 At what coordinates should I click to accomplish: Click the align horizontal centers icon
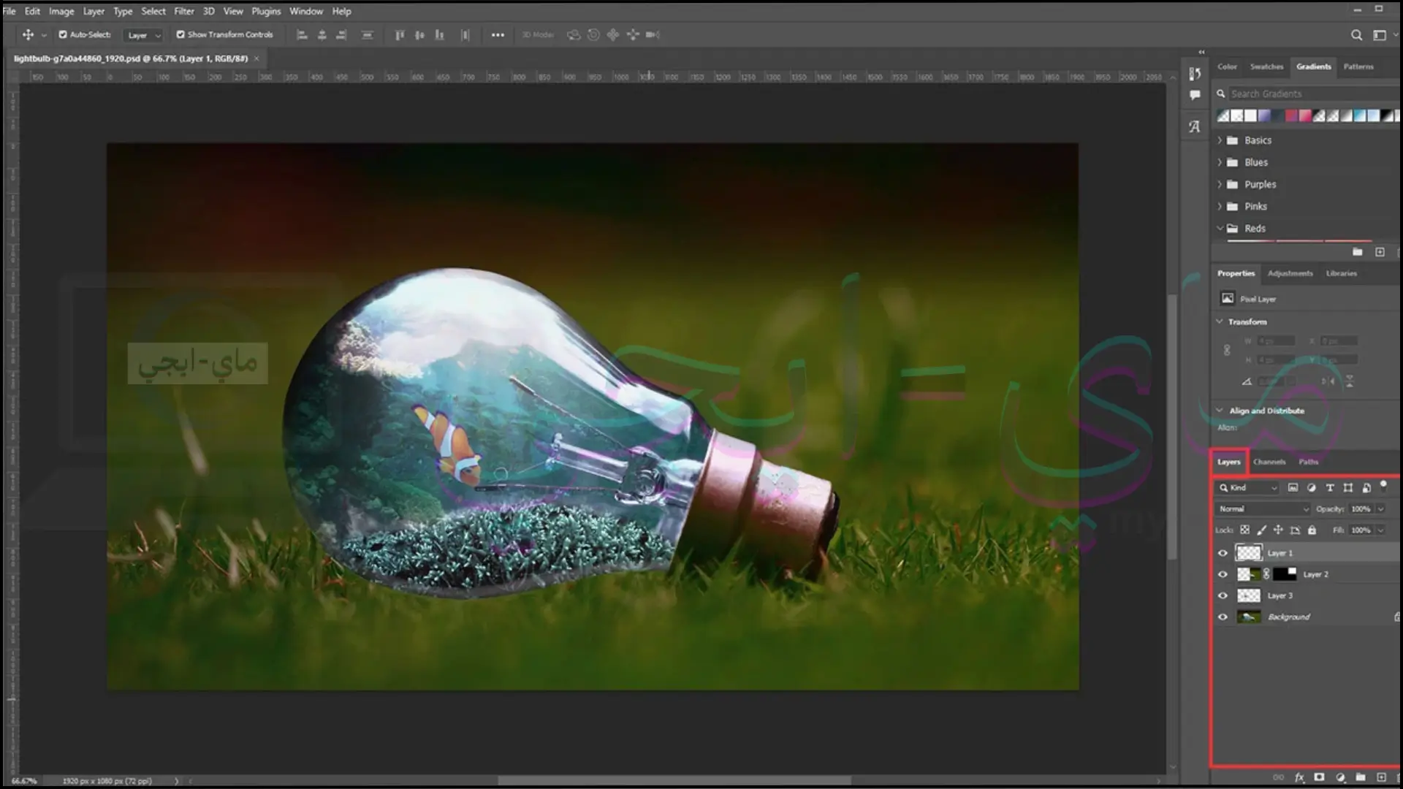(x=322, y=34)
